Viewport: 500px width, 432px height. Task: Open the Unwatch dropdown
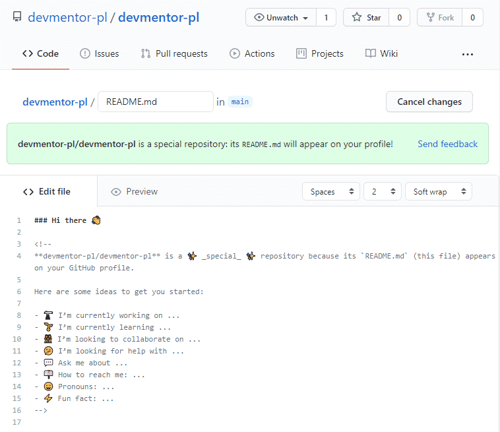[281, 17]
